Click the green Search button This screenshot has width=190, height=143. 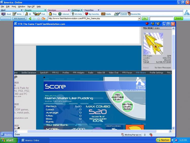point(179,19)
